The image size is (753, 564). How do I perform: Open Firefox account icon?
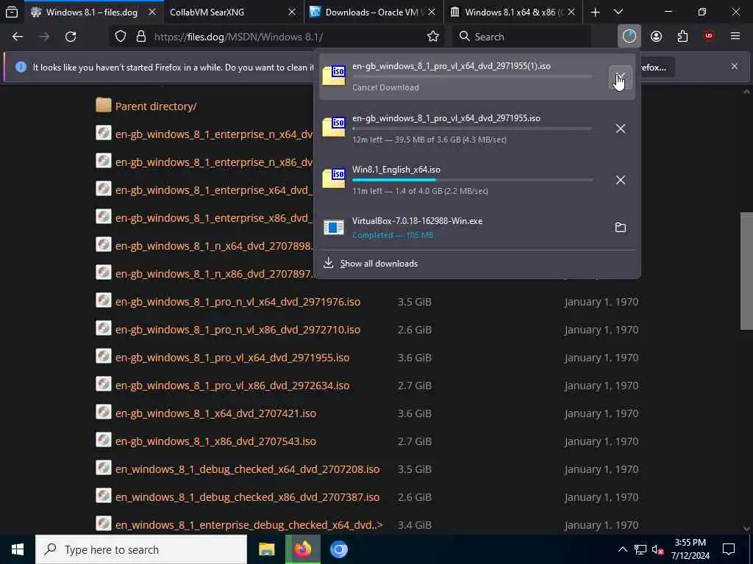656,37
